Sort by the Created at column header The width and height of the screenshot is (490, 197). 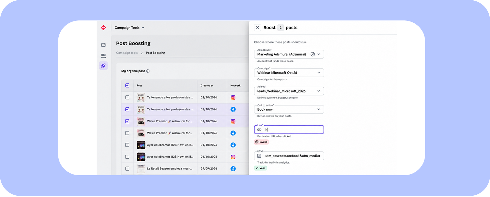(207, 86)
